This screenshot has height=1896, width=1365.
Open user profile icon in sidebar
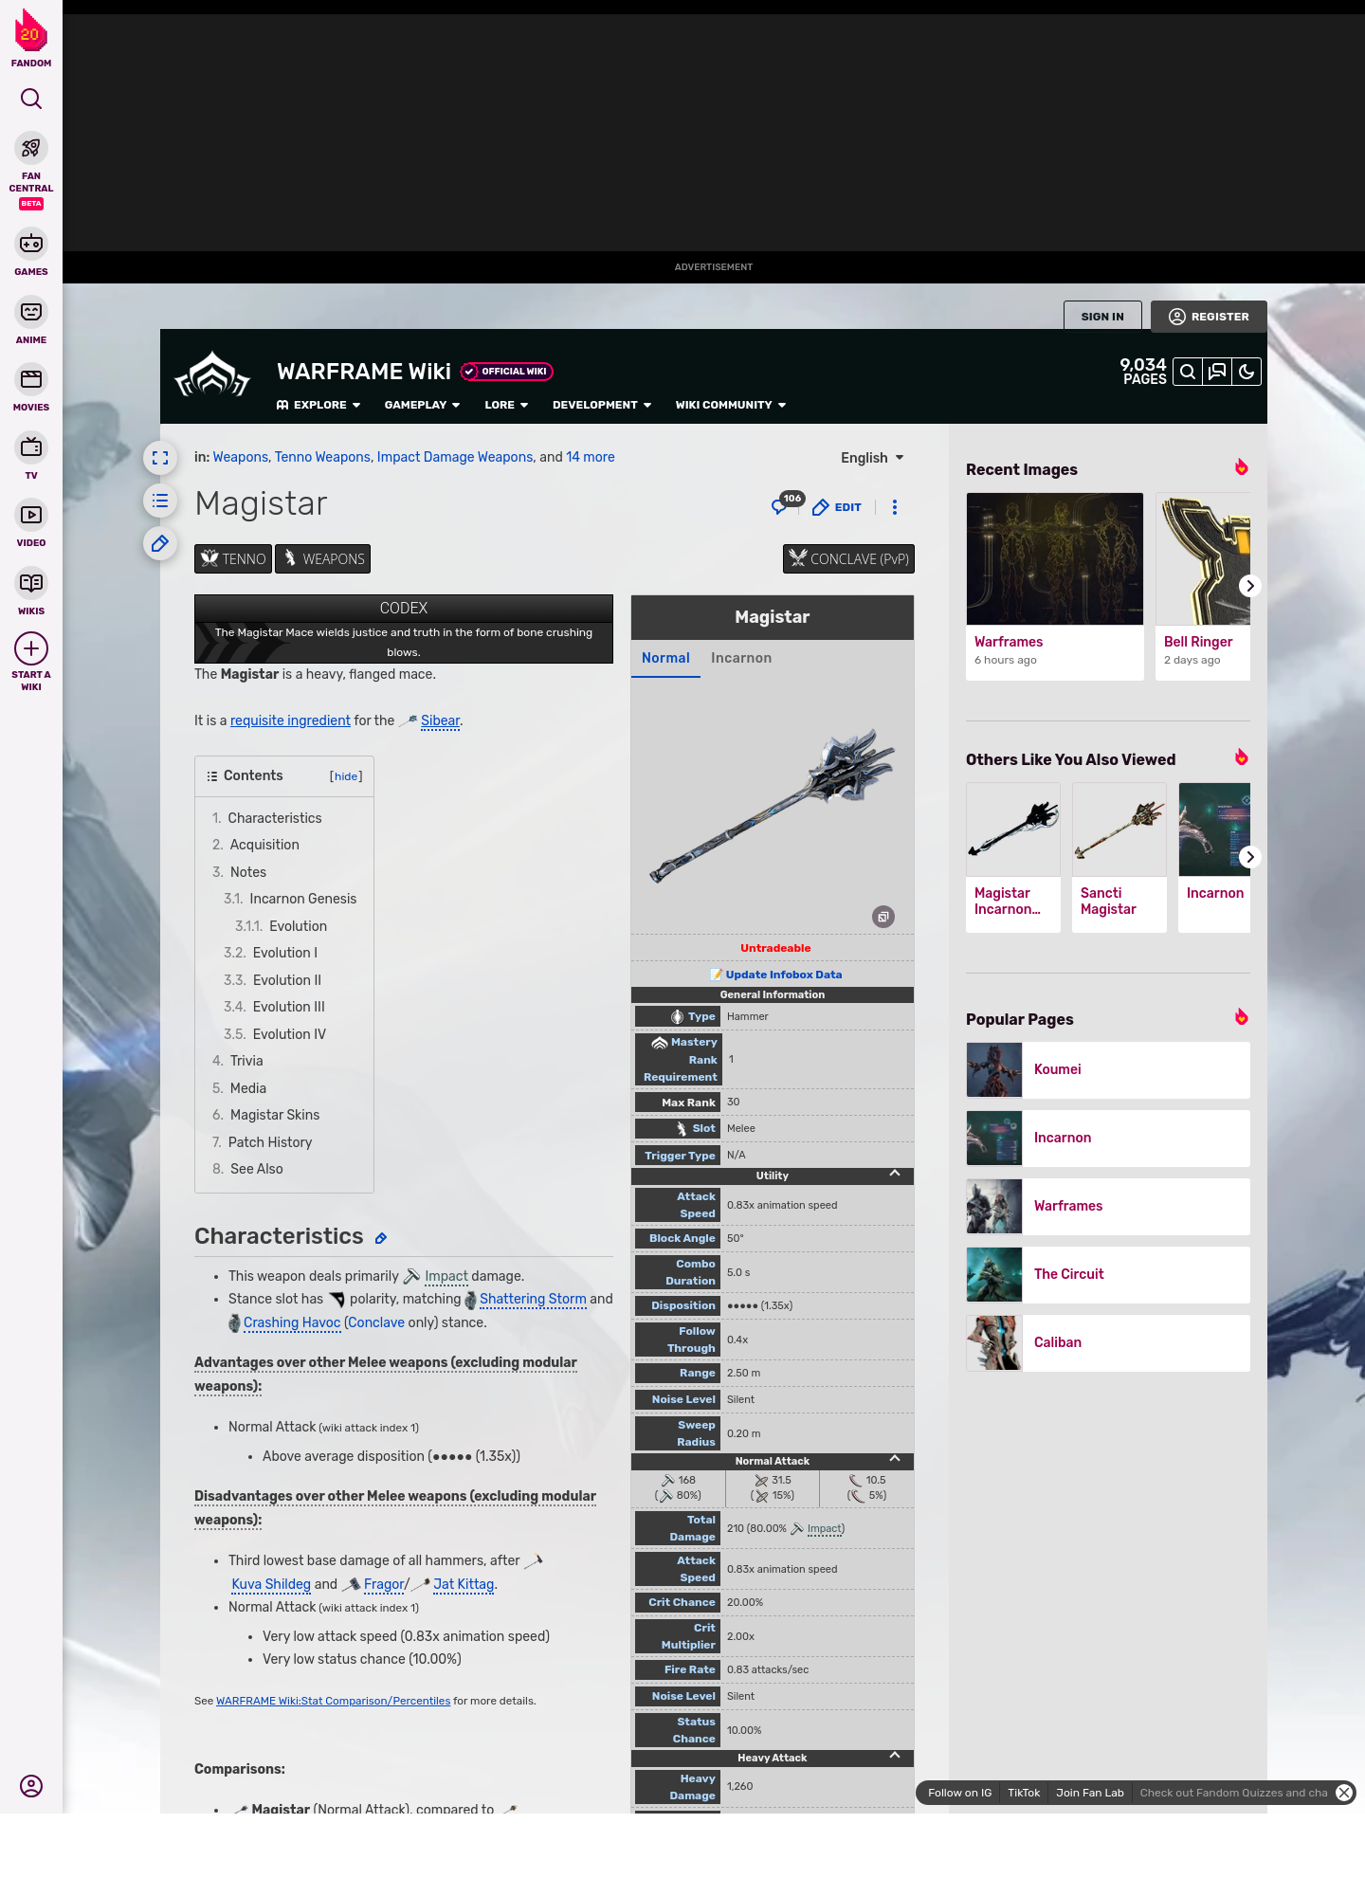click(31, 1786)
